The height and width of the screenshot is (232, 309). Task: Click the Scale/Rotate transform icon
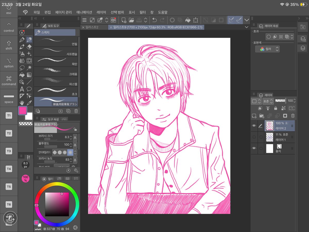195,20
